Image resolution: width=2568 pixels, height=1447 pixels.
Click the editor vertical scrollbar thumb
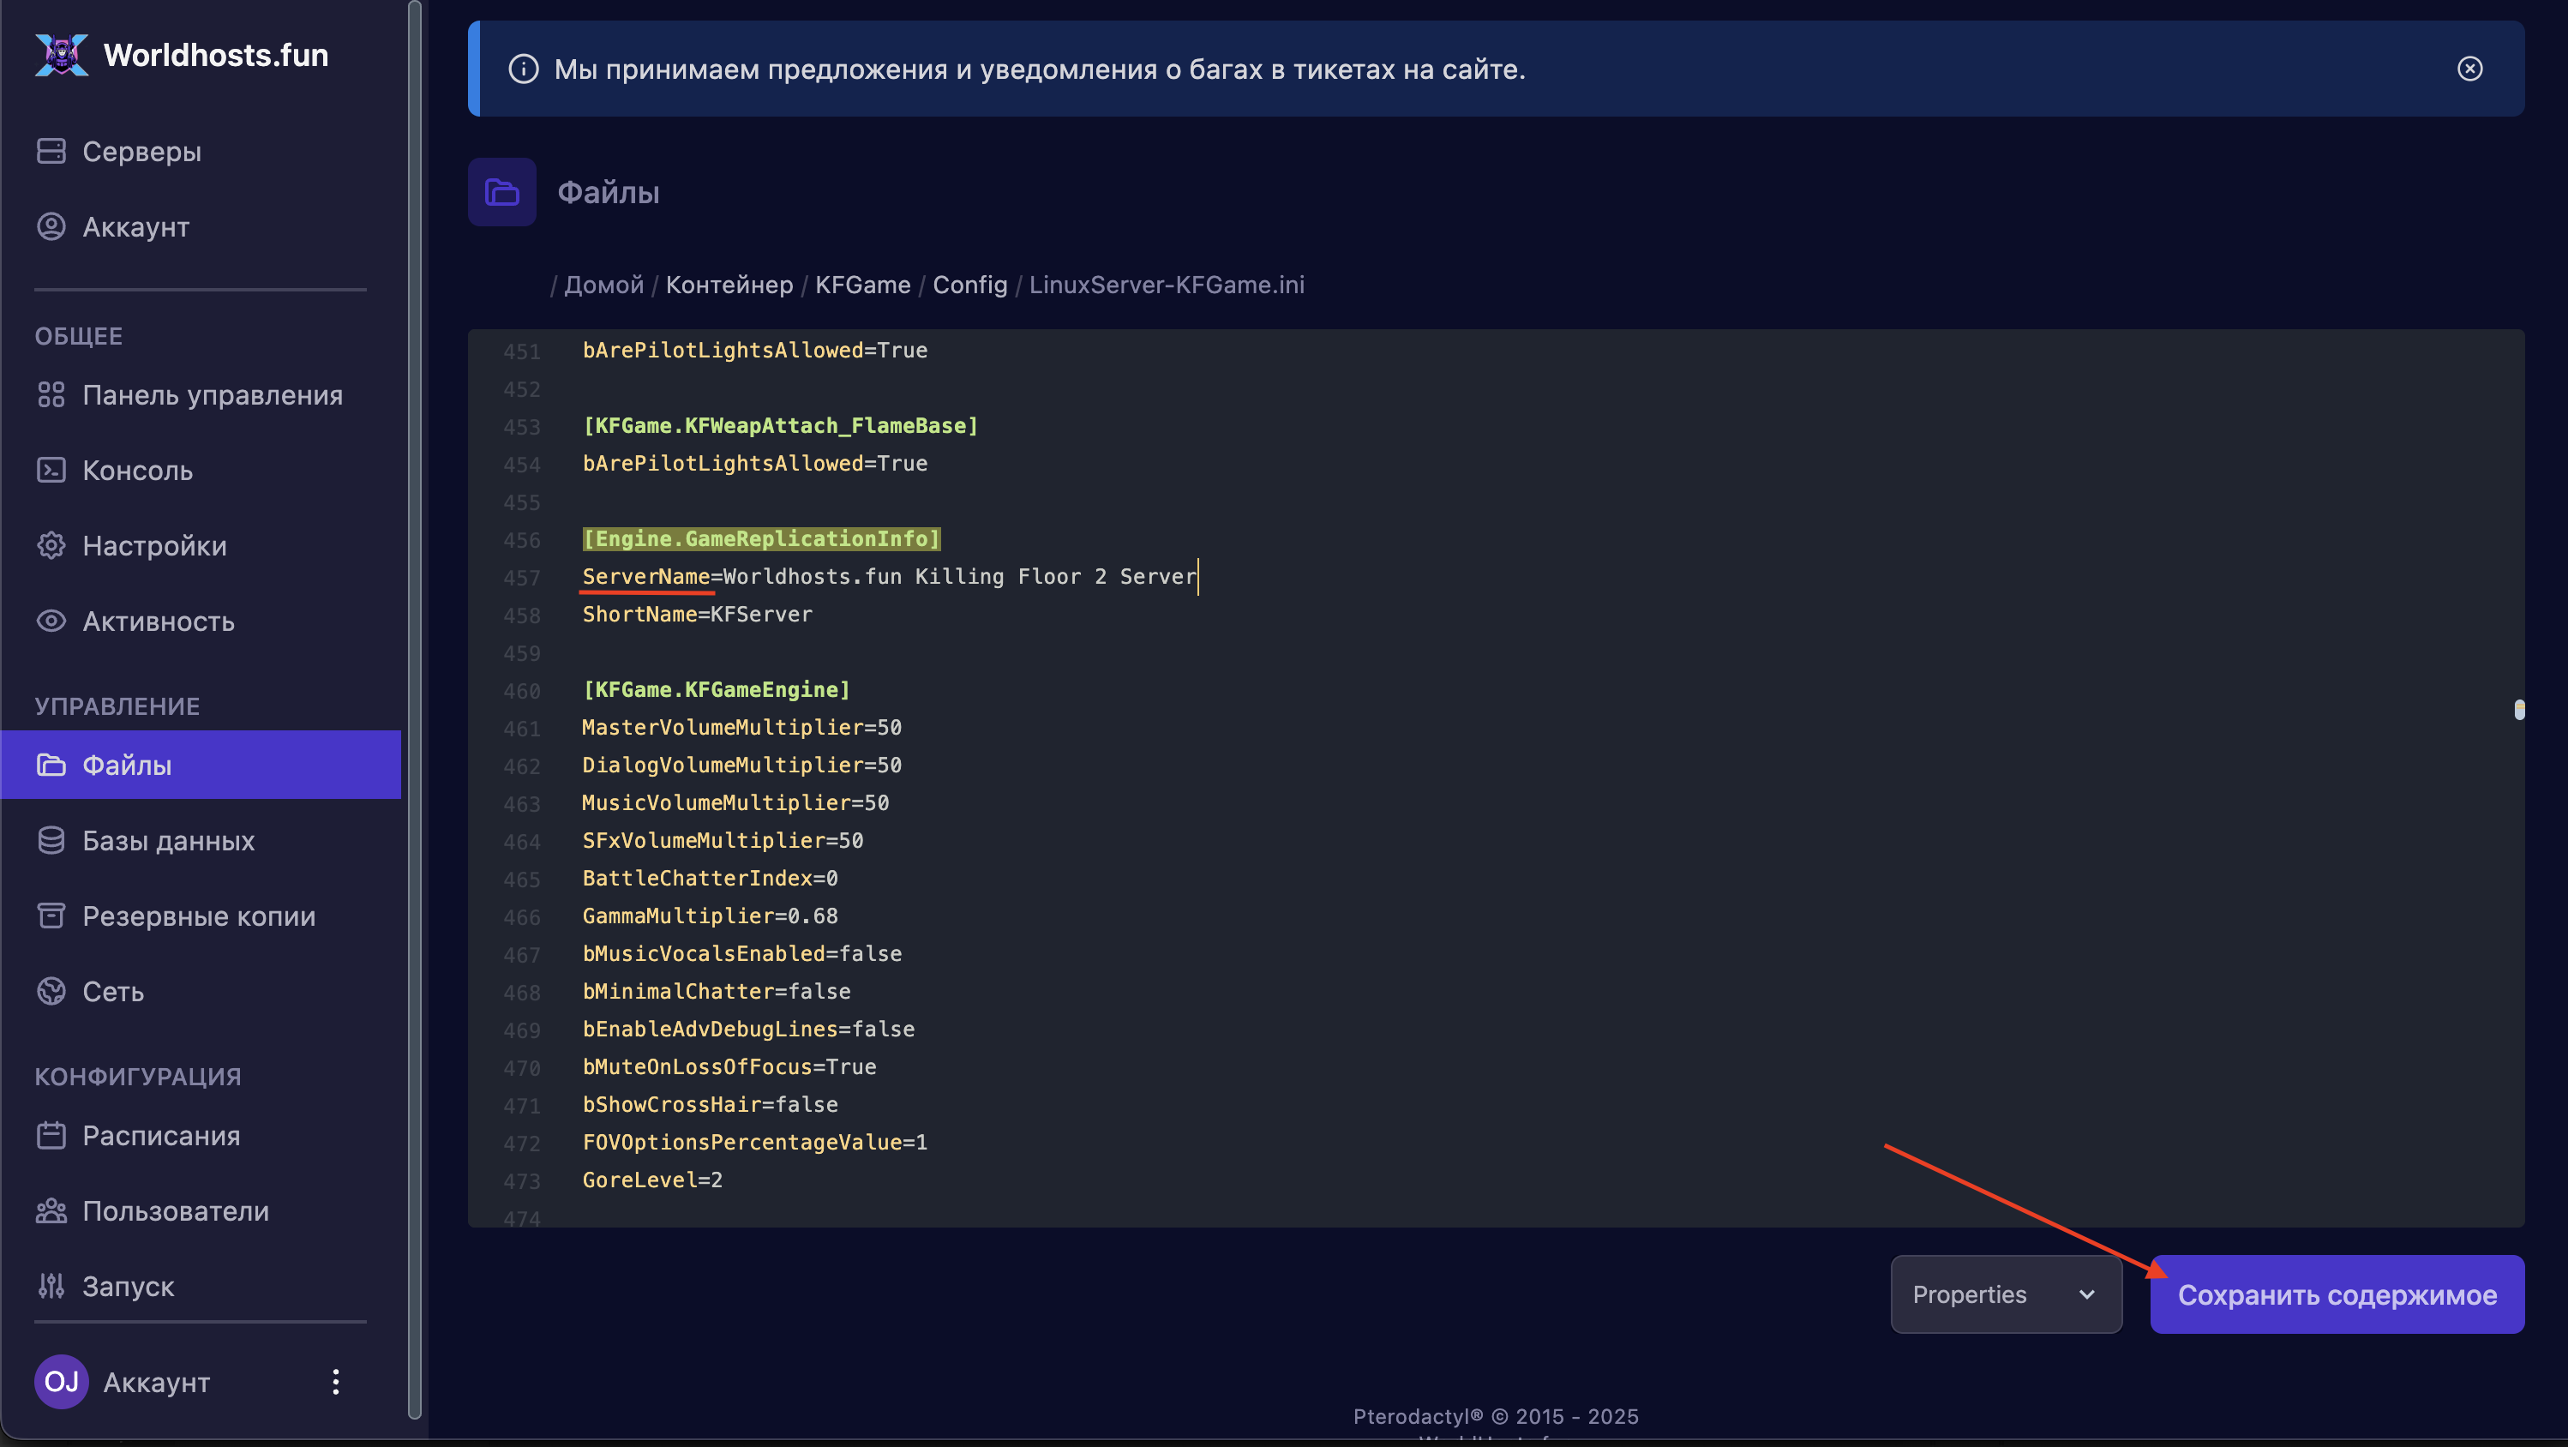2519,710
